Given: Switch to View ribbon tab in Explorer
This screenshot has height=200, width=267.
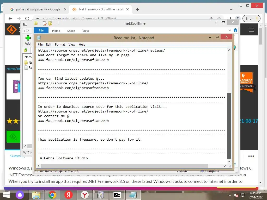Looking at the screenshot, I should pos(86,31).
